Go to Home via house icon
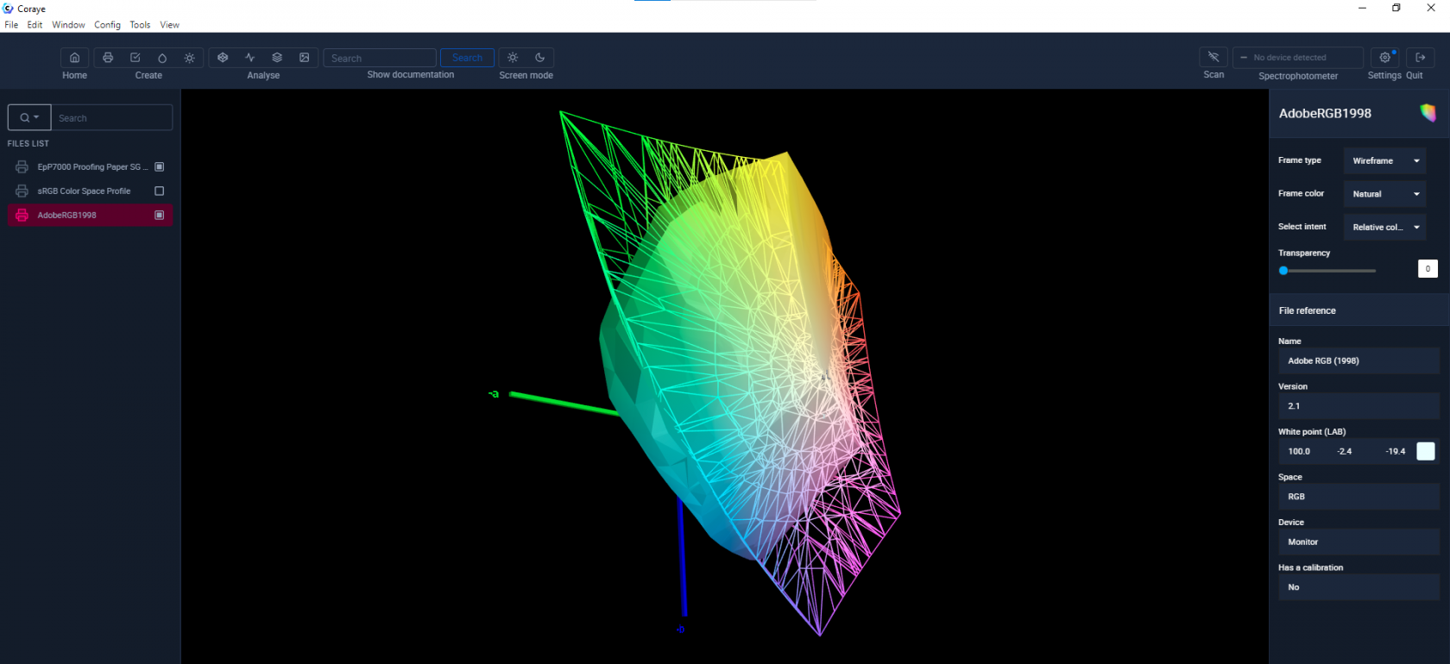This screenshot has width=1450, height=664. click(74, 58)
